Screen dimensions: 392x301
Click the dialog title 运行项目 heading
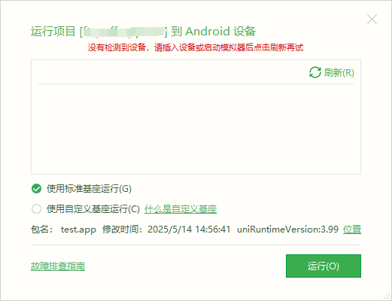pos(143,32)
